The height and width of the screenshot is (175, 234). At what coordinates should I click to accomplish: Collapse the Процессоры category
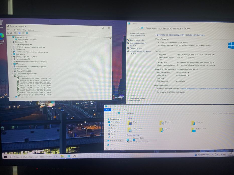[x=12, y=76]
